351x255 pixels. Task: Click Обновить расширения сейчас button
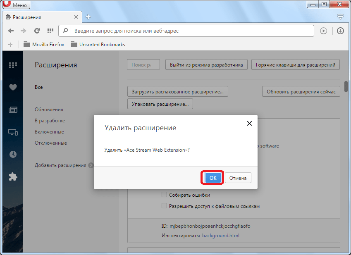pos(301,91)
